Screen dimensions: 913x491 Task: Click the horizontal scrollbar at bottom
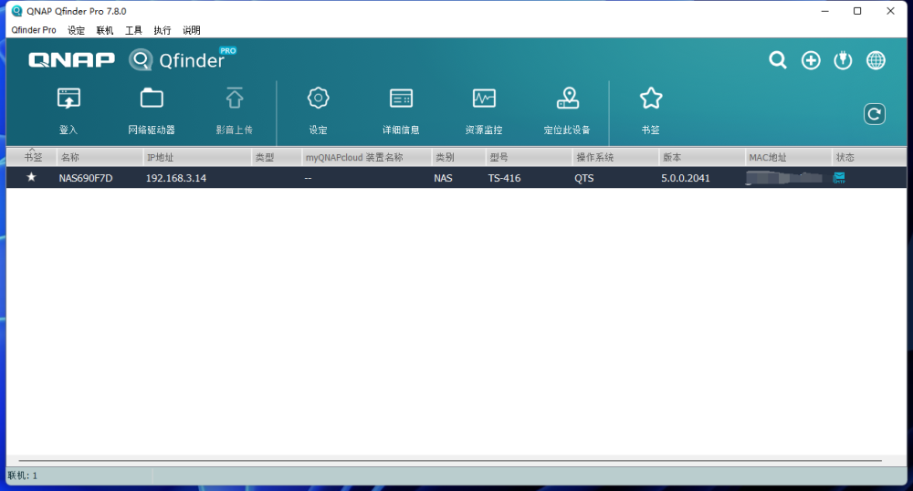(450, 460)
